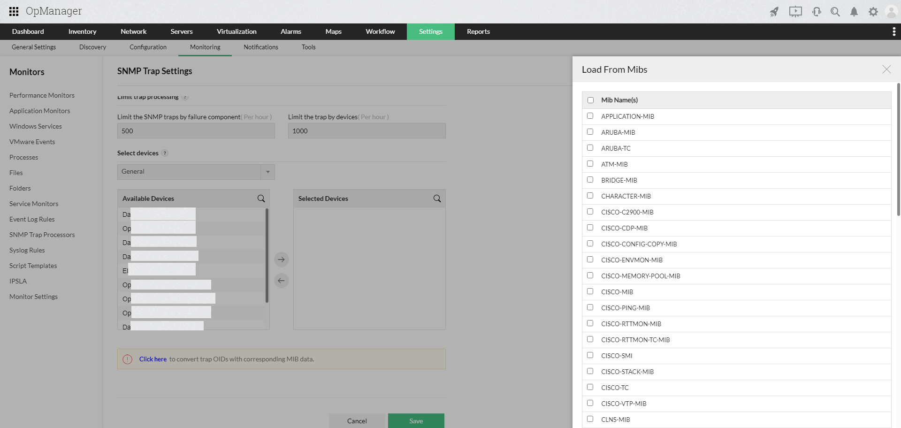The width and height of the screenshot is (901, 428).
Task: Open the apps grid menu icon
Action: click(x=14, y=11)
